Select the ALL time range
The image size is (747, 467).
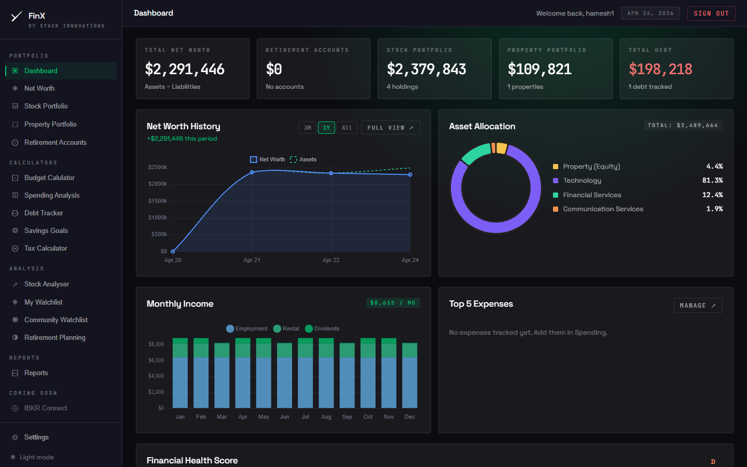[347, 128]
